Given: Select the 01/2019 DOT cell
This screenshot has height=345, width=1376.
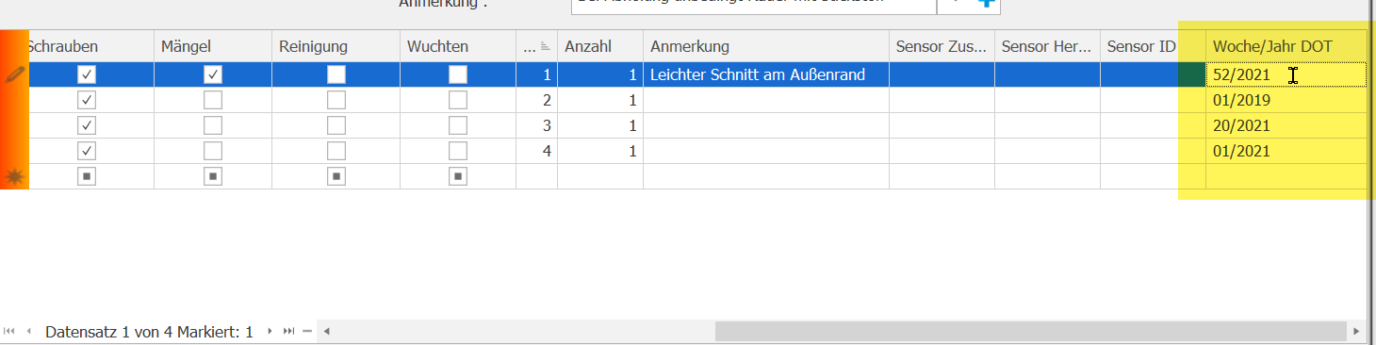Looking at the screenshot, I should (x=1286, y=100).
